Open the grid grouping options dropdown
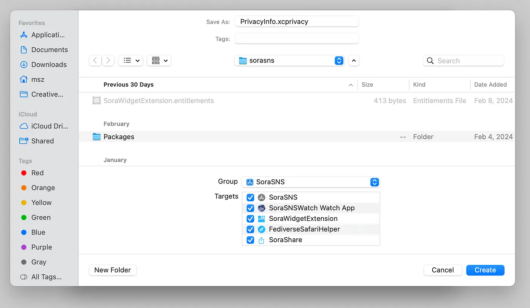This screenshot has height=308, width=530. pos(159,61)
